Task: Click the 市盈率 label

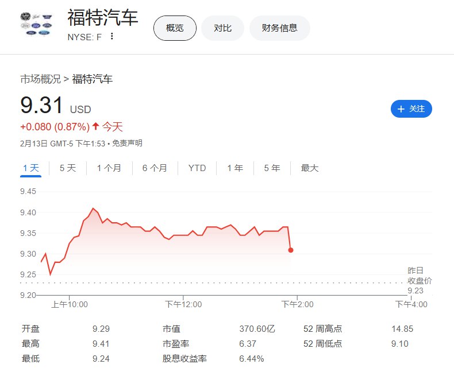Action: (176, 344)
